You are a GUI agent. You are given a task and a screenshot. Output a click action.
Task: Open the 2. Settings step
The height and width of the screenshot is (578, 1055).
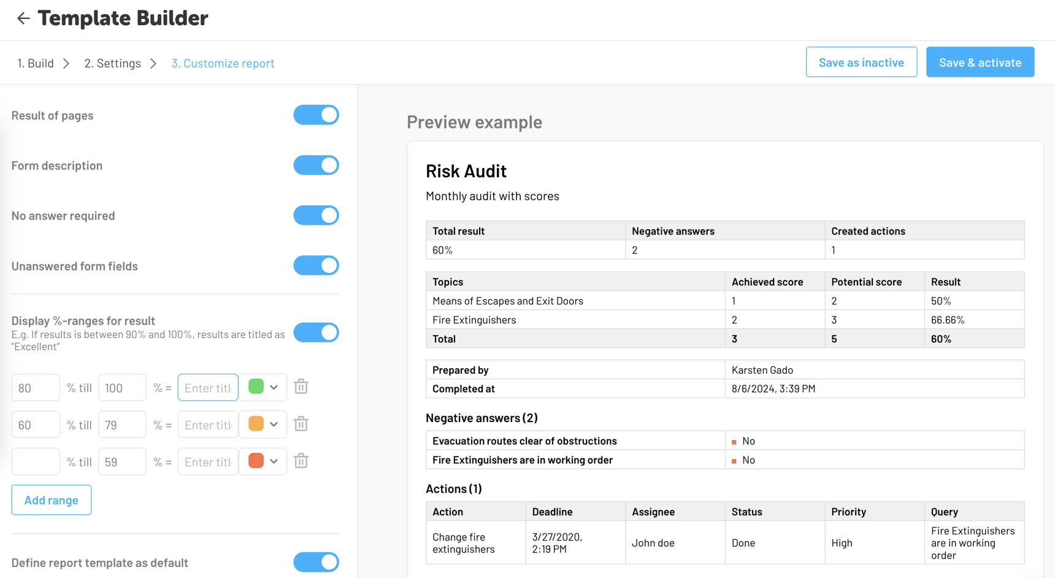(113, 63)
